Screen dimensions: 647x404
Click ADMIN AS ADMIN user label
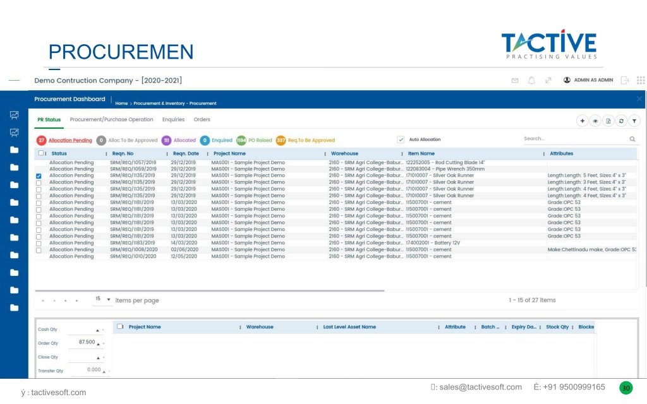(x=593, y=80)
